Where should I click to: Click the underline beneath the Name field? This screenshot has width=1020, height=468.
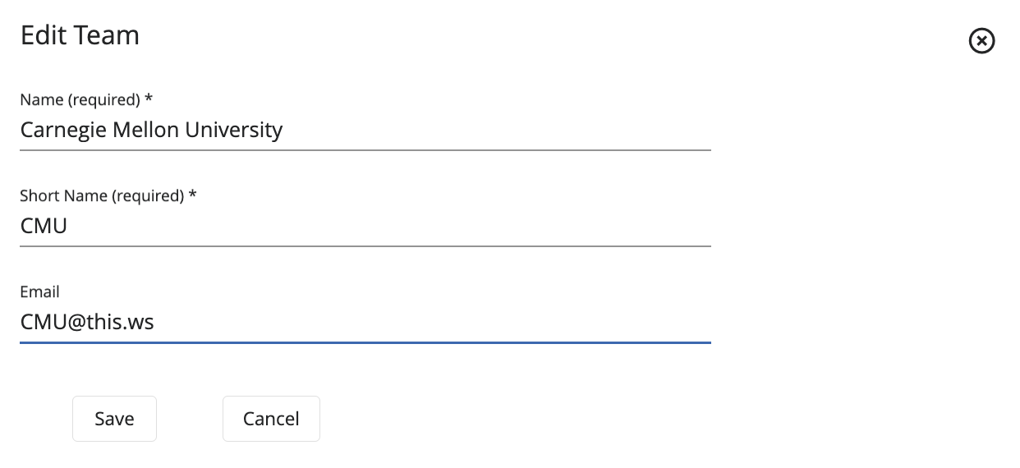(x=365, y=150)
